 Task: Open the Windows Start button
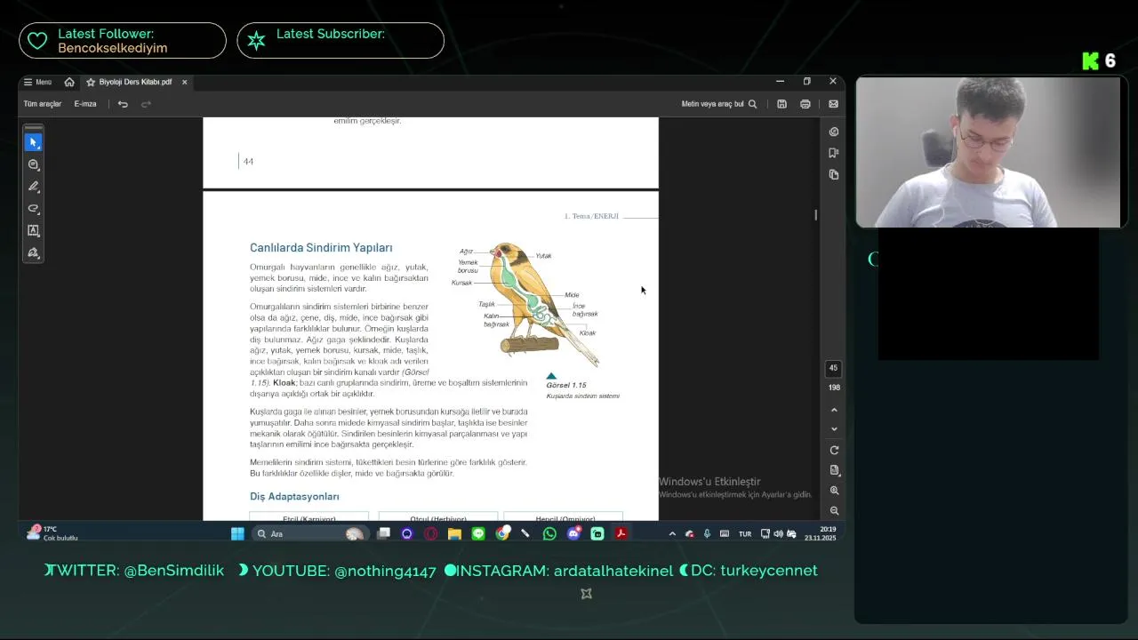coord(237,533)
